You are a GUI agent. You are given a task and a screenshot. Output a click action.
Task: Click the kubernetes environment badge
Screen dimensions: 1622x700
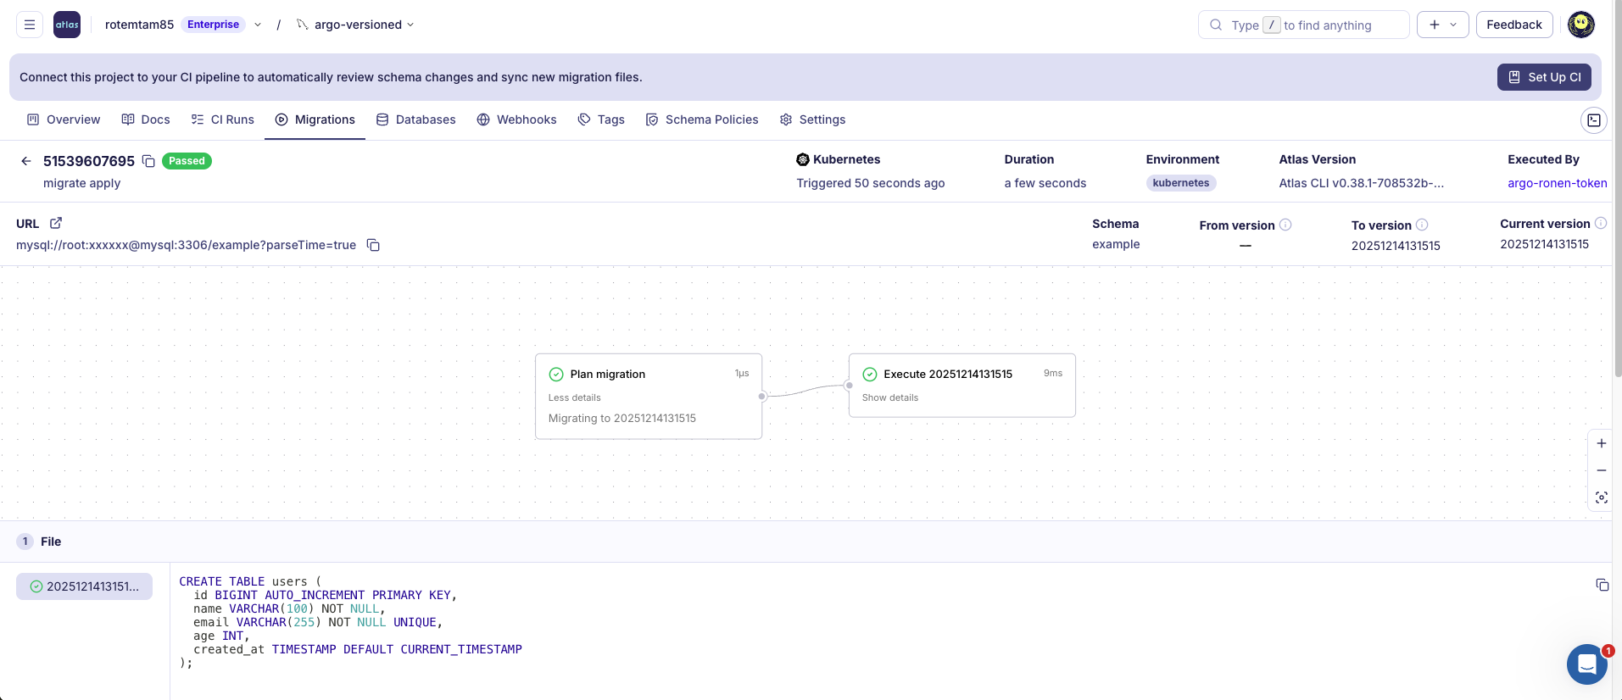1181,183
